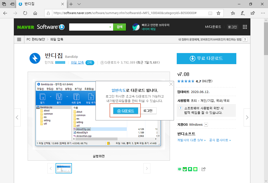The width and height of the screenshot is (268, 183).
Task: Click the fourth green share icon
Action: pyautogui.click(x=195, y=169)
